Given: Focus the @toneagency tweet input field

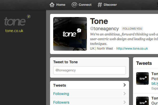Looking at the screenshot, I should coord(90,70).
